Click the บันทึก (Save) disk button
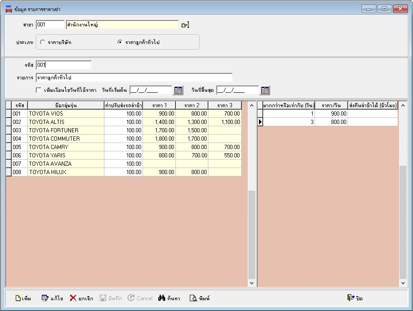This screenshot has height=311, width=413. tap(111, 298)
